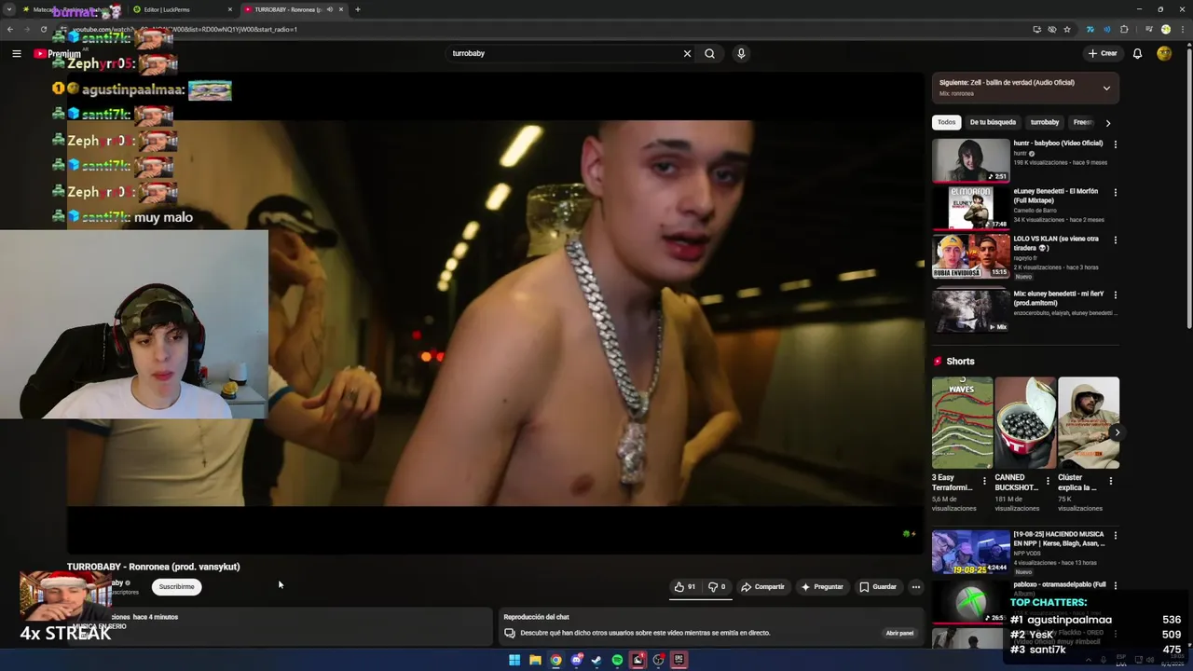Open Spotify from taskbar
This screenshot has height=671, width=1193.
[x=617, y=660]
